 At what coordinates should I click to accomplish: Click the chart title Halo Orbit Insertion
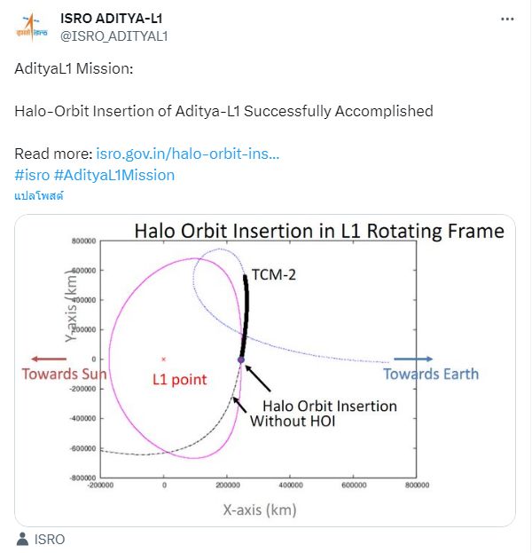click(x=319, y=232)
